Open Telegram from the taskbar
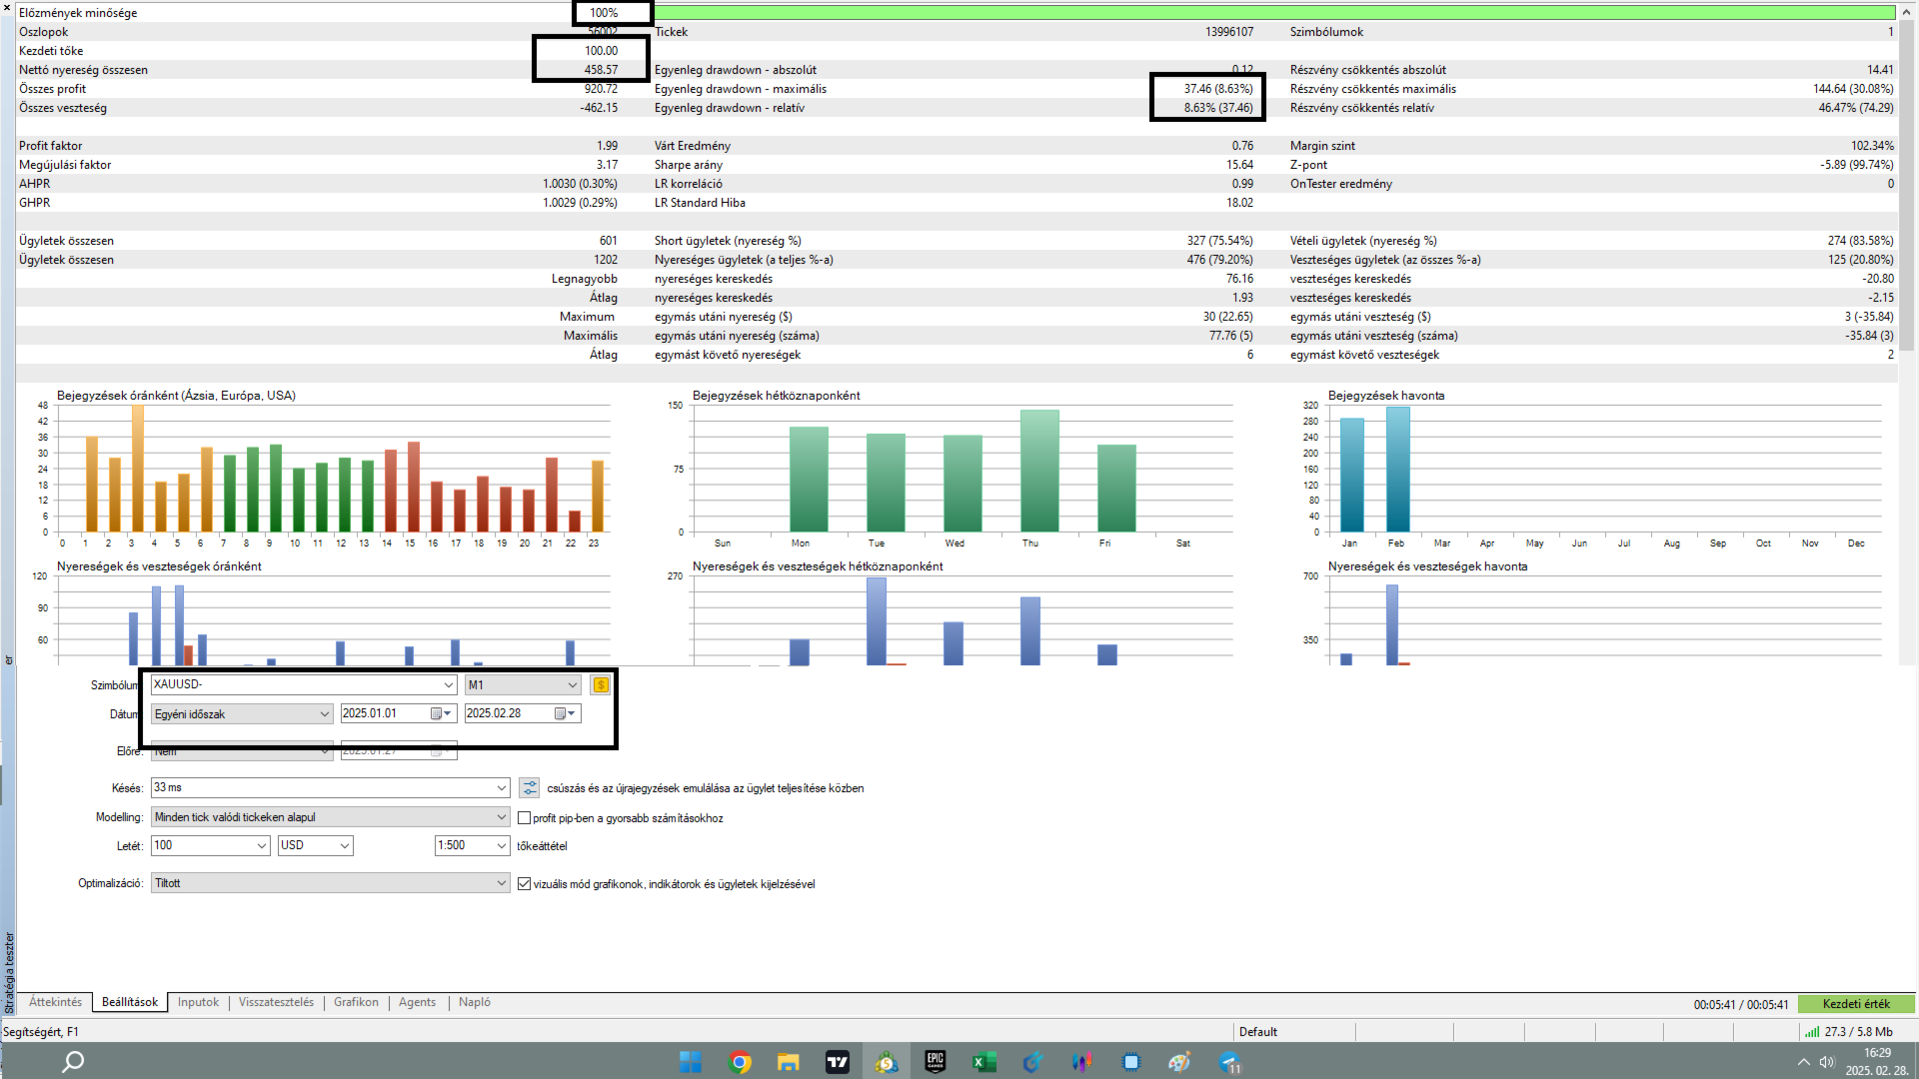 pyautogui.click(x=1229, y=1062)
